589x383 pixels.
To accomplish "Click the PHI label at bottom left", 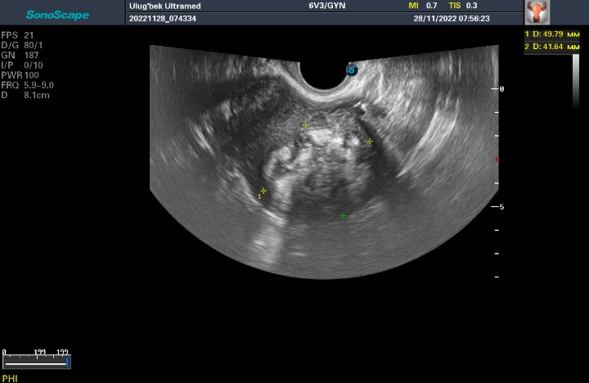I will (10, 378).
